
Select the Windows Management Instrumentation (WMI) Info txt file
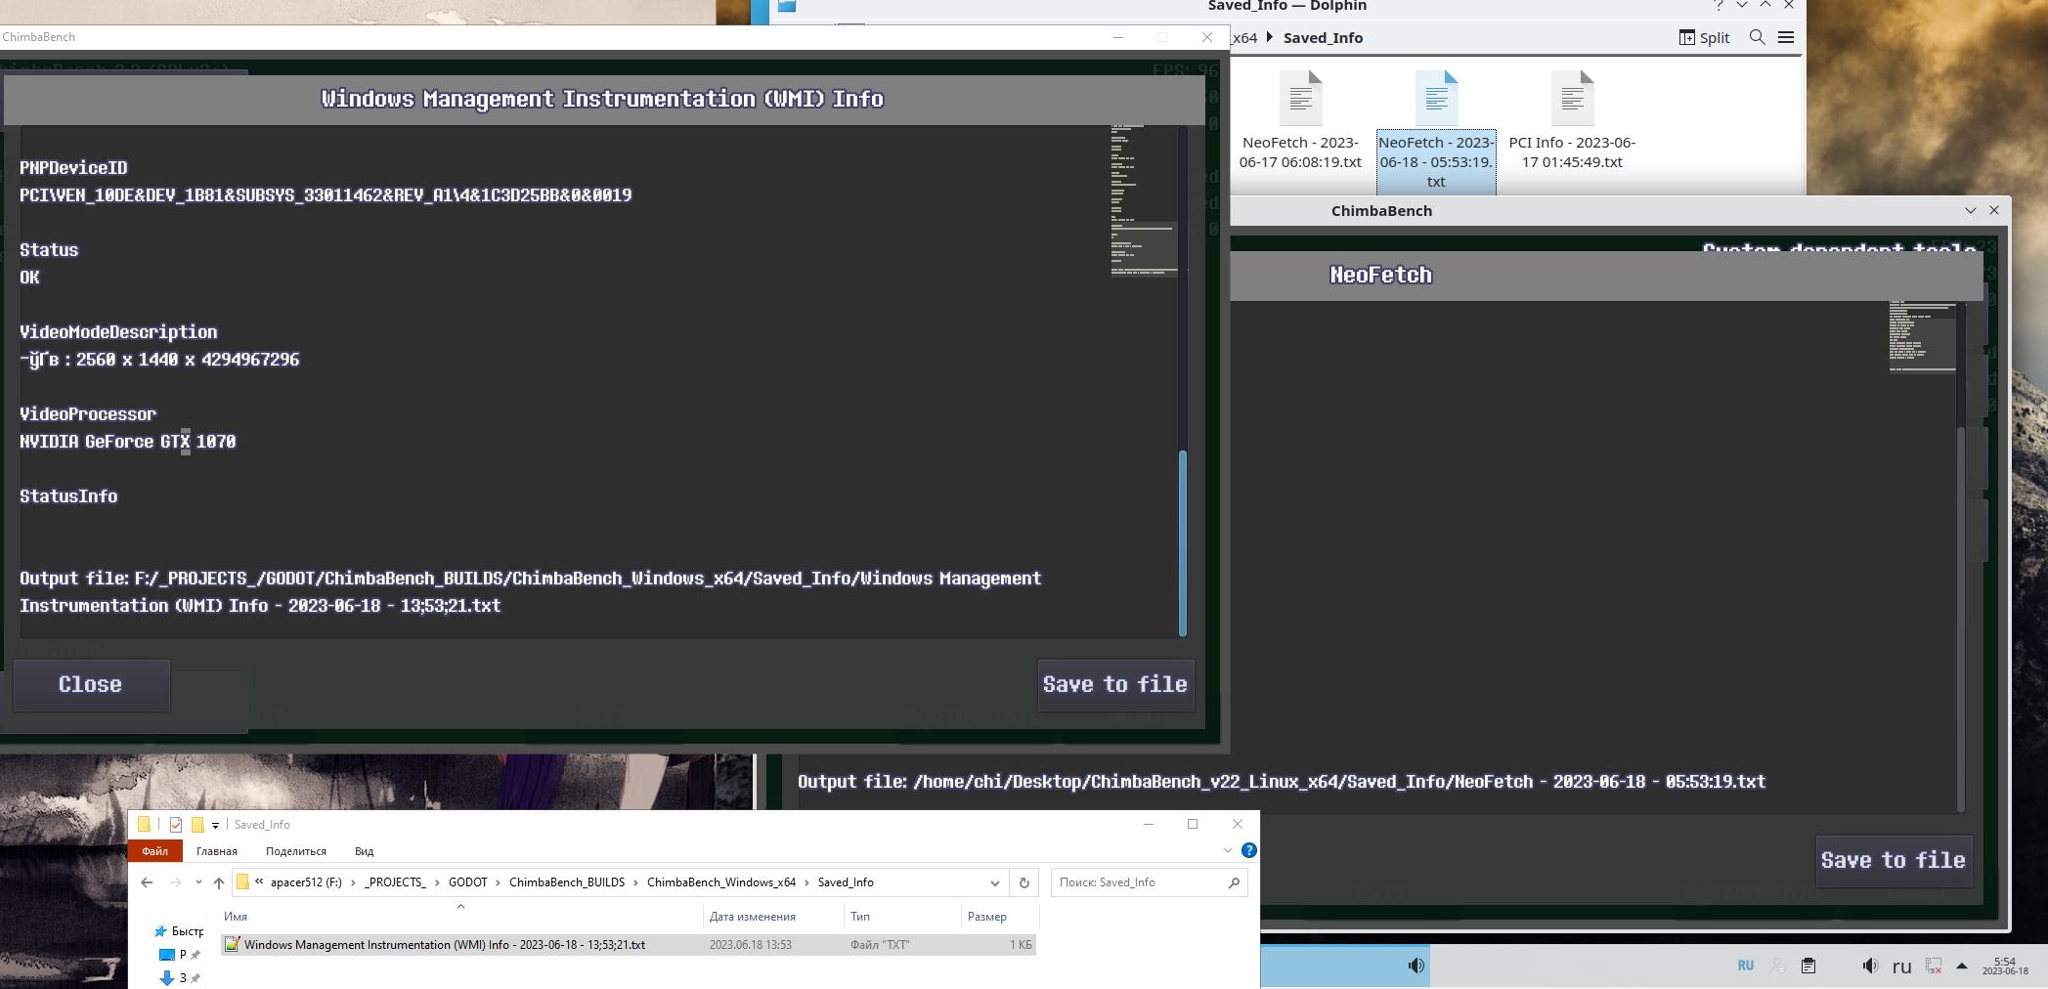point(629,945)
